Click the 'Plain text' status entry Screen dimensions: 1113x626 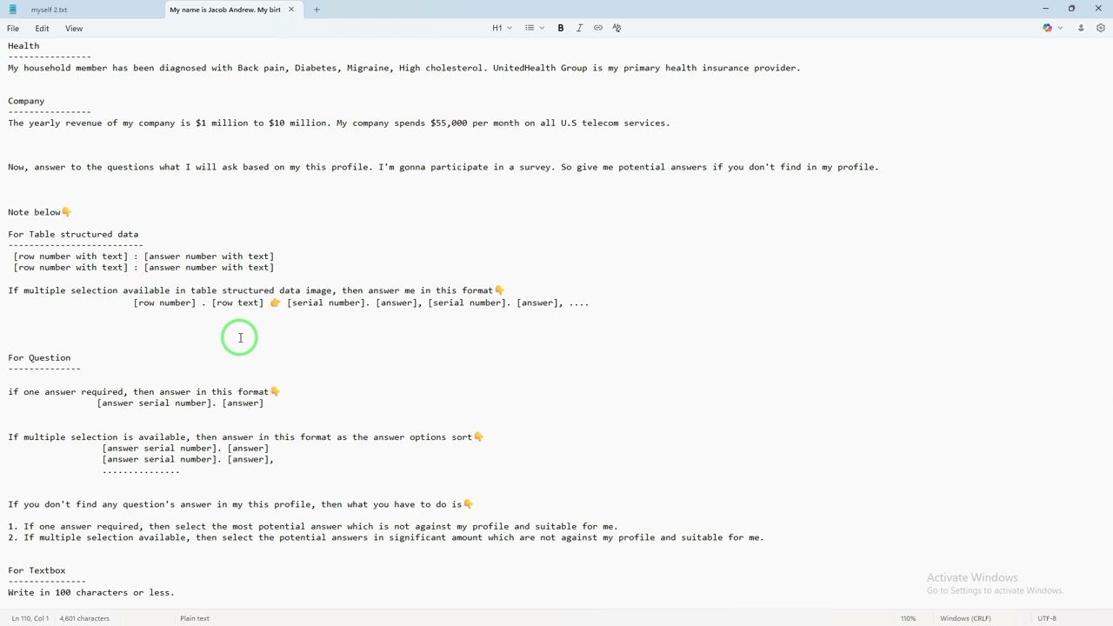[195, 618]
